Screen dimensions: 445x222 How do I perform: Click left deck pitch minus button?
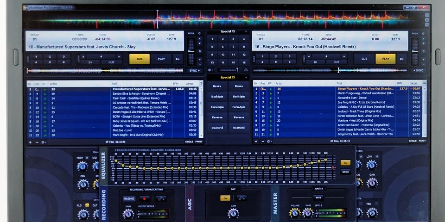[199, 65]
